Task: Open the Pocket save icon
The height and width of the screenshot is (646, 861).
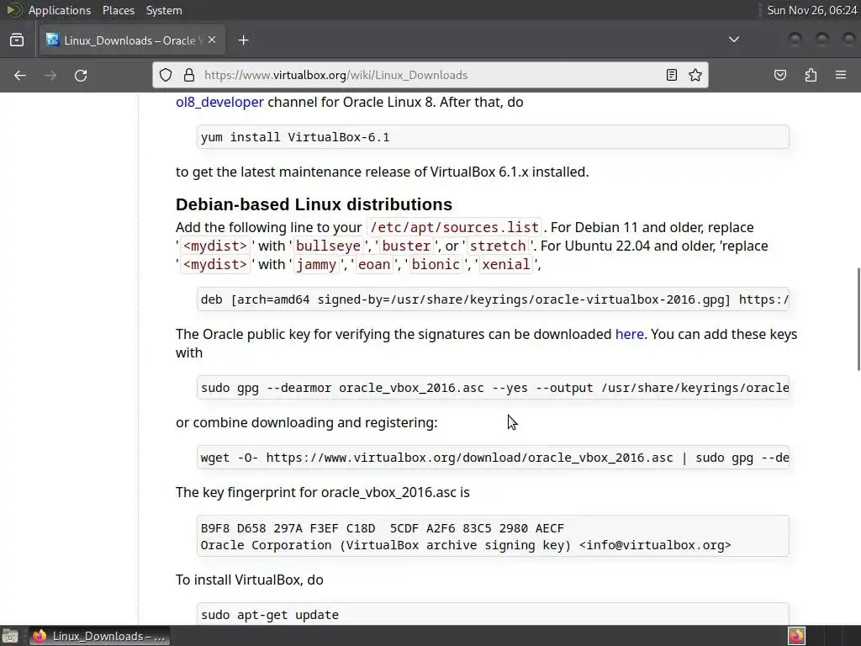Action: [x=779, y=75]
